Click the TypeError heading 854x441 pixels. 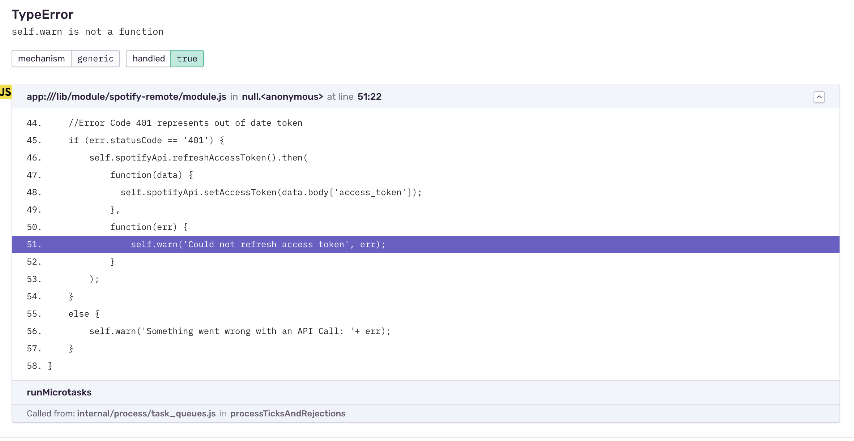(42, 14)
